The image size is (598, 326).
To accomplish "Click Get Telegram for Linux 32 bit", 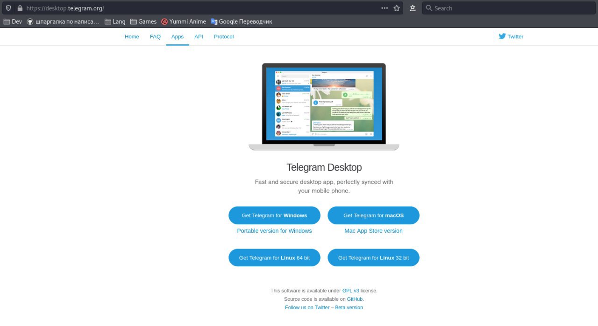I will coord(373,257).
